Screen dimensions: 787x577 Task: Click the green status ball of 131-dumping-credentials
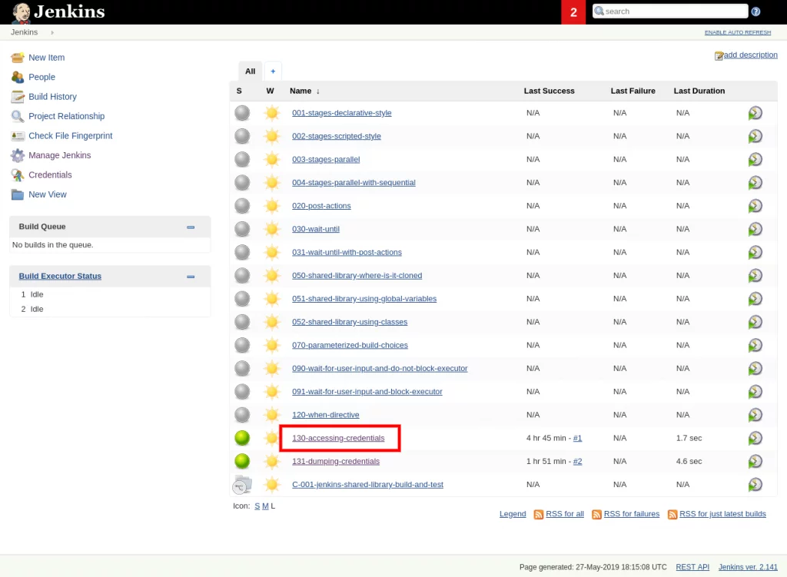(242, 461)
